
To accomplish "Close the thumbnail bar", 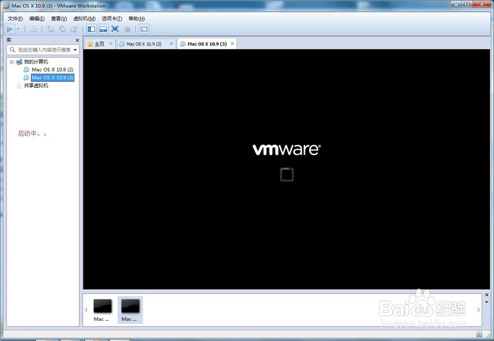I will (487, 295).
